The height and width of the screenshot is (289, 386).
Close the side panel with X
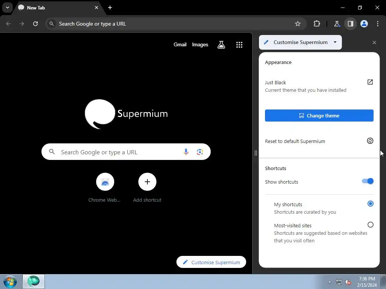[x=374, y=43]
